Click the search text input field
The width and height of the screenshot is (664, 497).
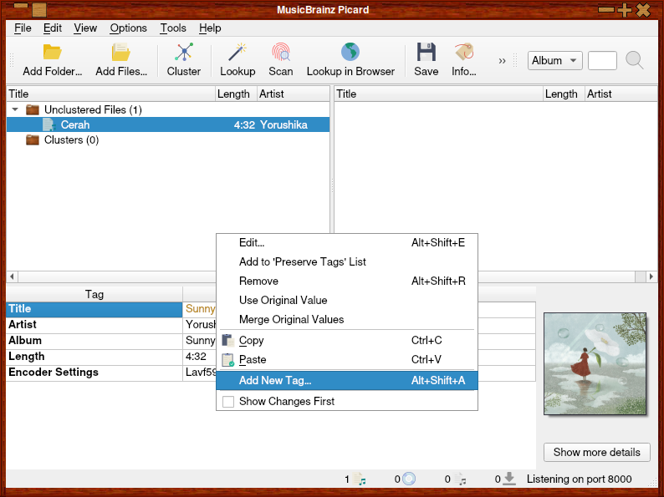(x=602, y=60)
